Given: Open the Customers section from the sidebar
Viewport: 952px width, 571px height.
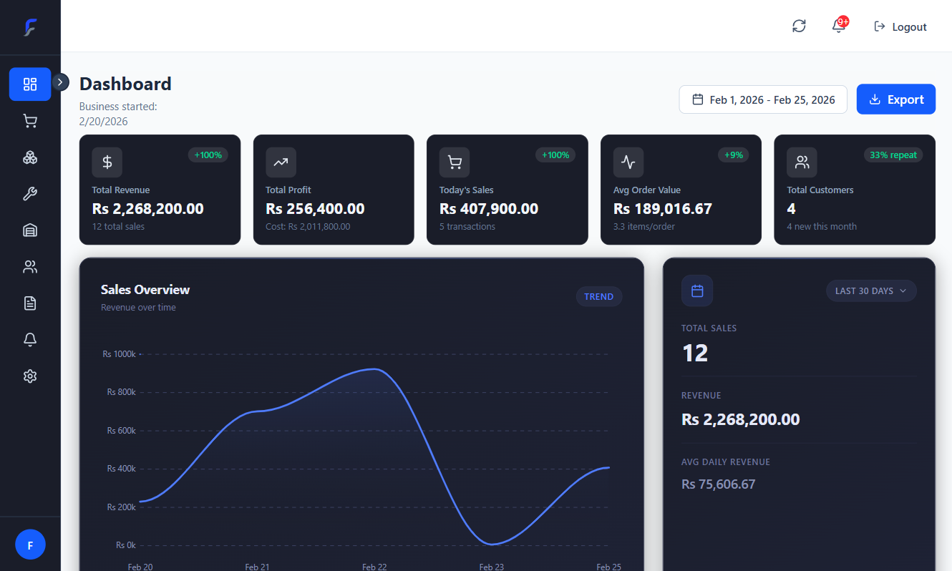Looking at the screenshot, I should click(30, 266).
